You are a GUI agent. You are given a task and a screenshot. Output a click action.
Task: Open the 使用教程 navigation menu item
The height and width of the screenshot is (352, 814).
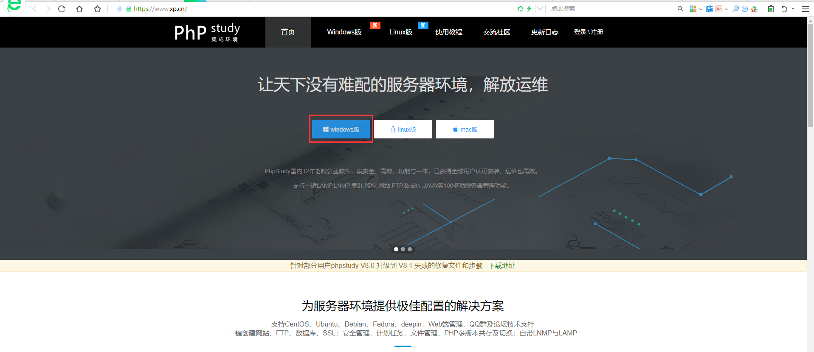click(x=449, y=32)
